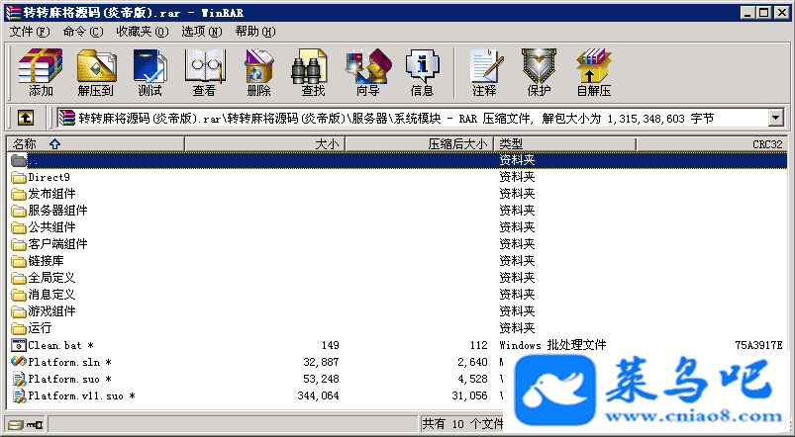Expand the archive path dropdown arrow
This screenshot has width=795, height=437.
pyautogui.click(x=776, y=119)
